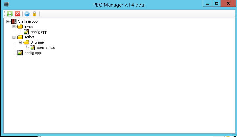Click file icon of root-level config.cpp
This screenshot has width=237, height=137.
tap(20, 53)
